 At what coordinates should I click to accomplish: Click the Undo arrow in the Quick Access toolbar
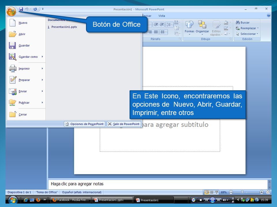coord(27,9)
